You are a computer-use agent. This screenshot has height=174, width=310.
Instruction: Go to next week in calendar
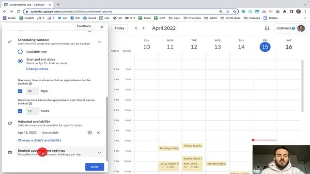[x=143, y=28]
